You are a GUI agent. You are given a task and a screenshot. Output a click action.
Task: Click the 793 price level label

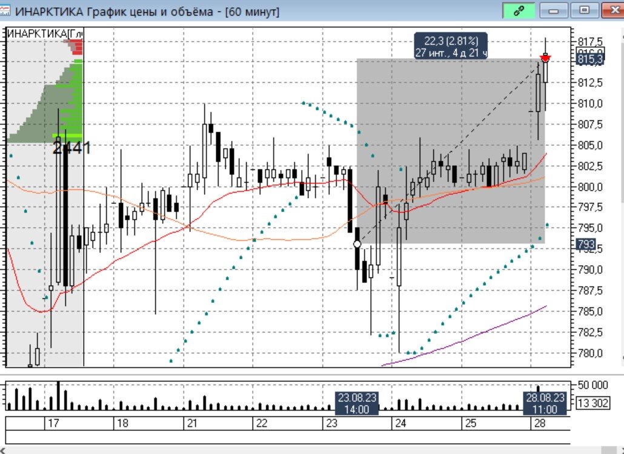pyautogui.click(x=586, y=244)
